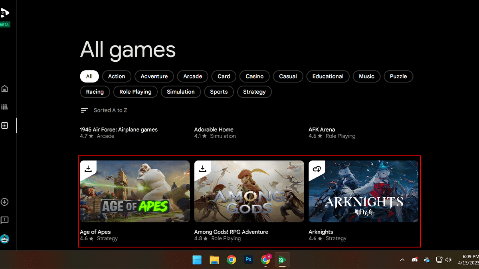This screenshot has height=269, width=479.
Task: Open the Sorted A to Z sort menu
Action: [x=104, y=110]
